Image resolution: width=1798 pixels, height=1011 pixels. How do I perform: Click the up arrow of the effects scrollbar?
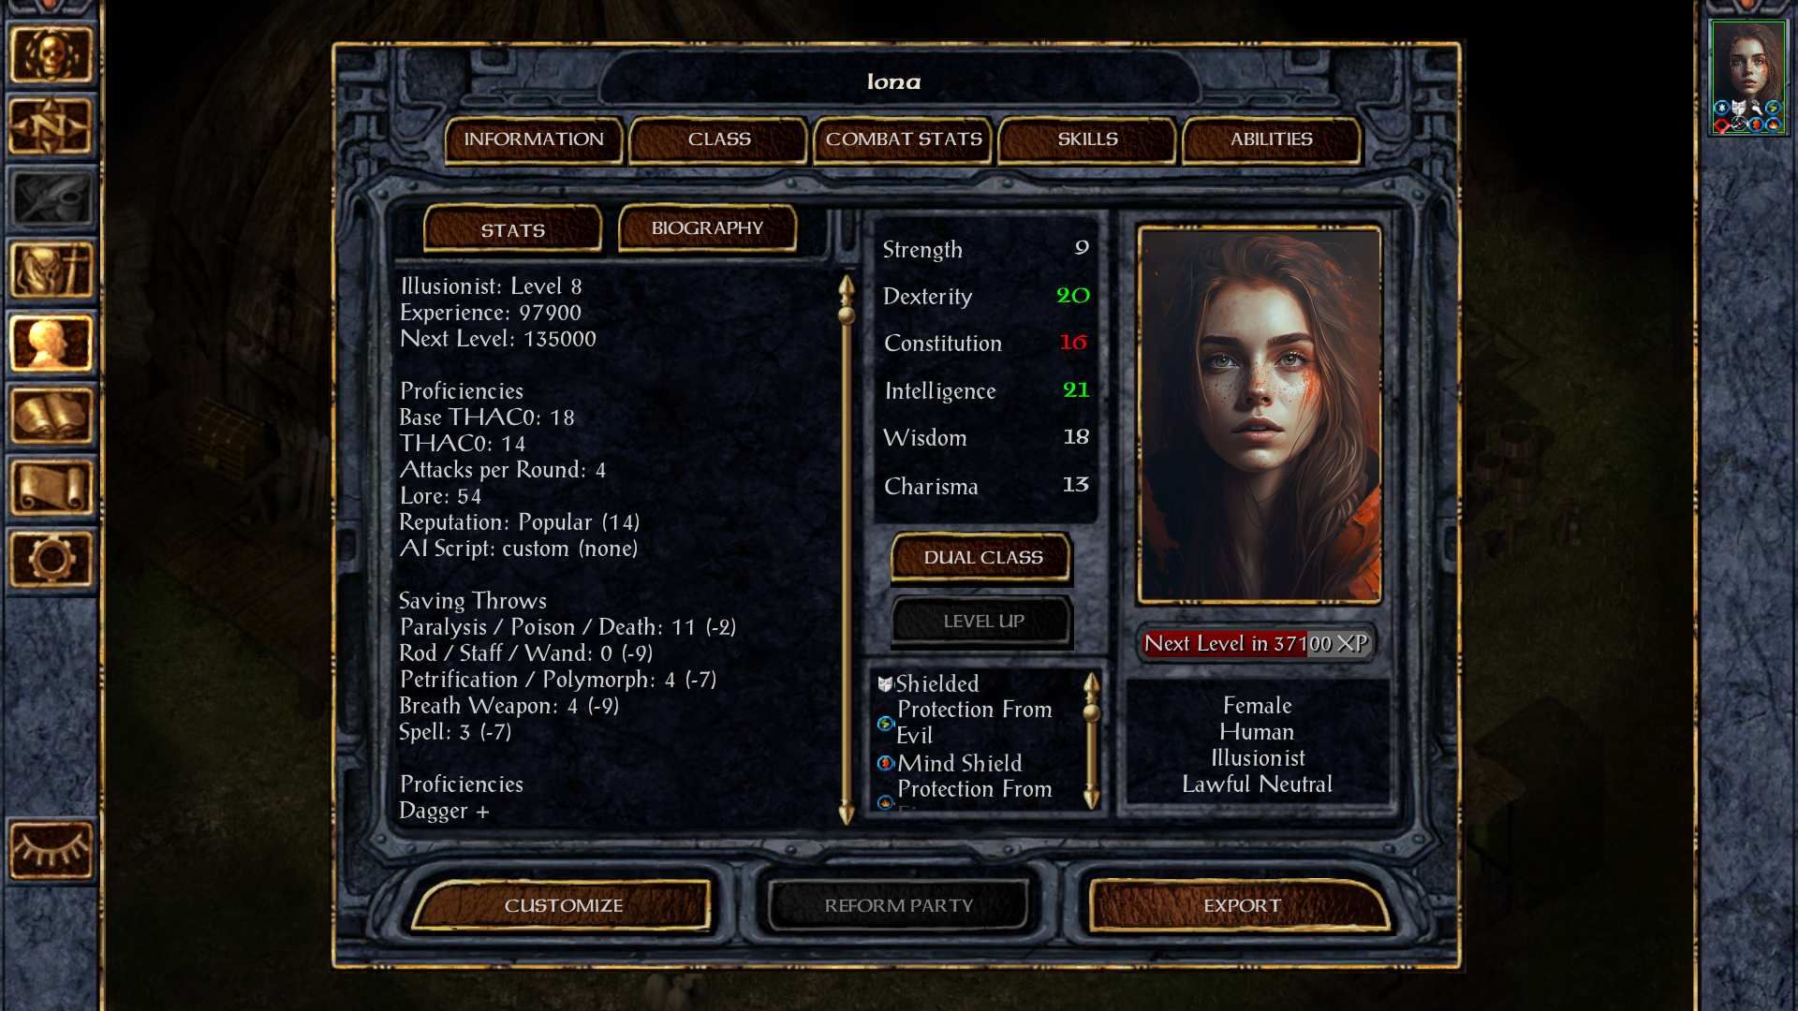(x=1092, y=683)
